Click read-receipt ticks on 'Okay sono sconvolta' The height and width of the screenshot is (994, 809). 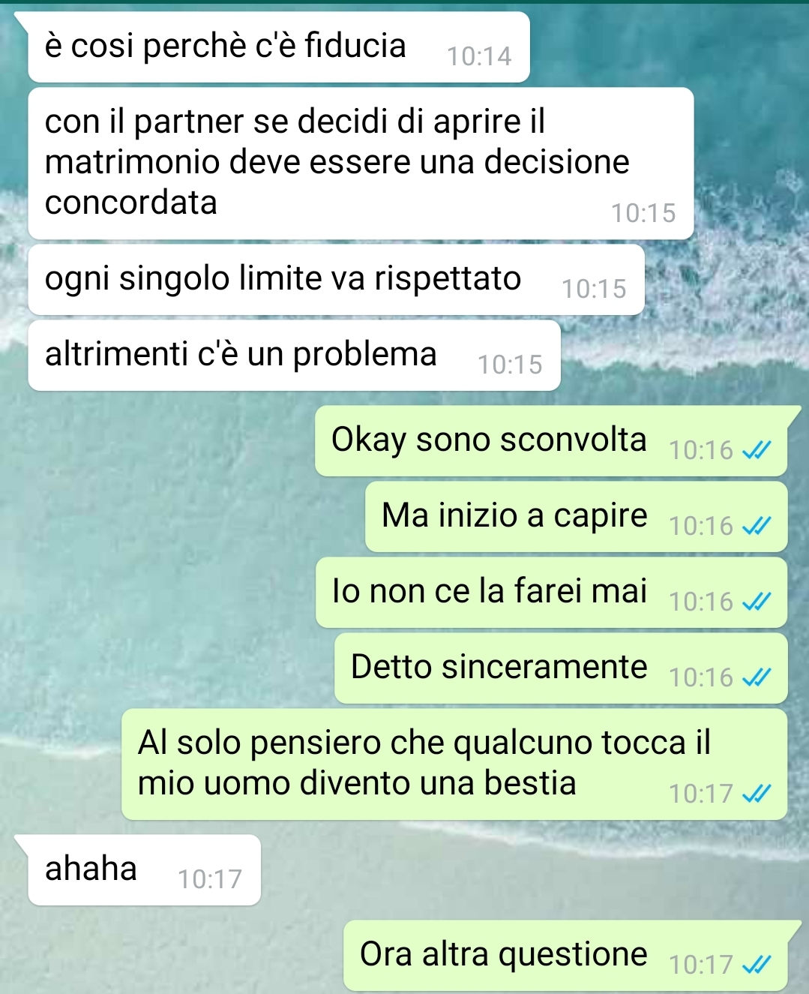(756, 450)
